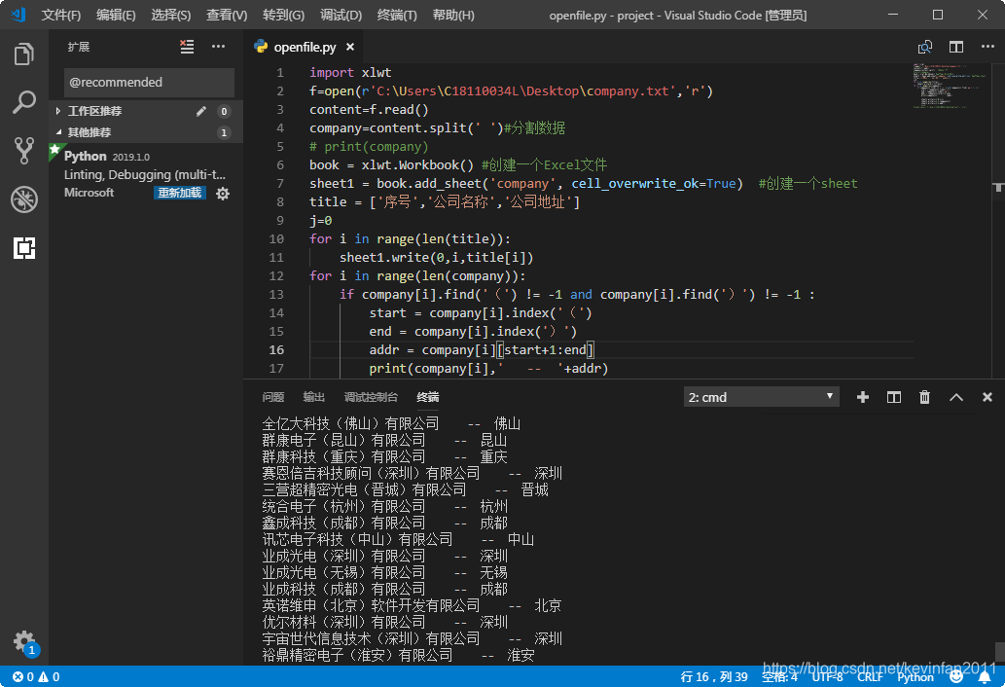Switch to the 调试控制台 panel tab
The width and height of the screenshot is (1005, 687).
coord(371,397)
